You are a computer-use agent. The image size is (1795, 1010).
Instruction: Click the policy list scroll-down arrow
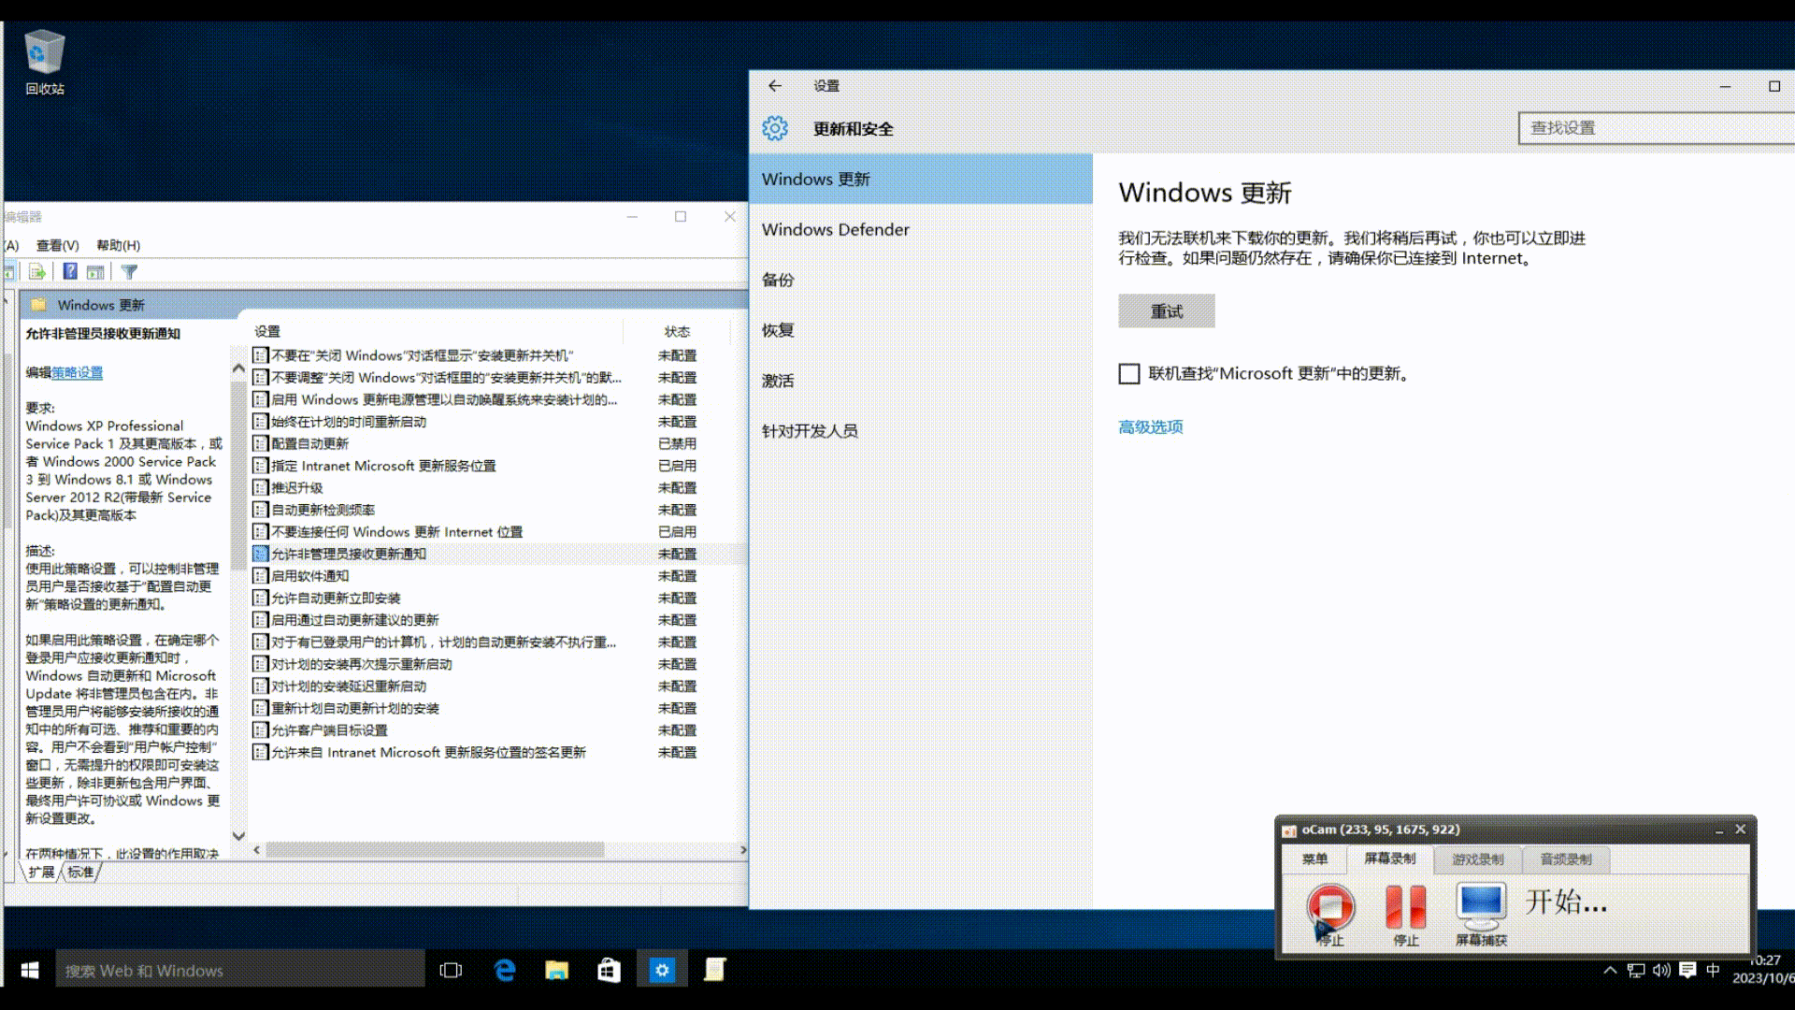(x=238, y=836)
